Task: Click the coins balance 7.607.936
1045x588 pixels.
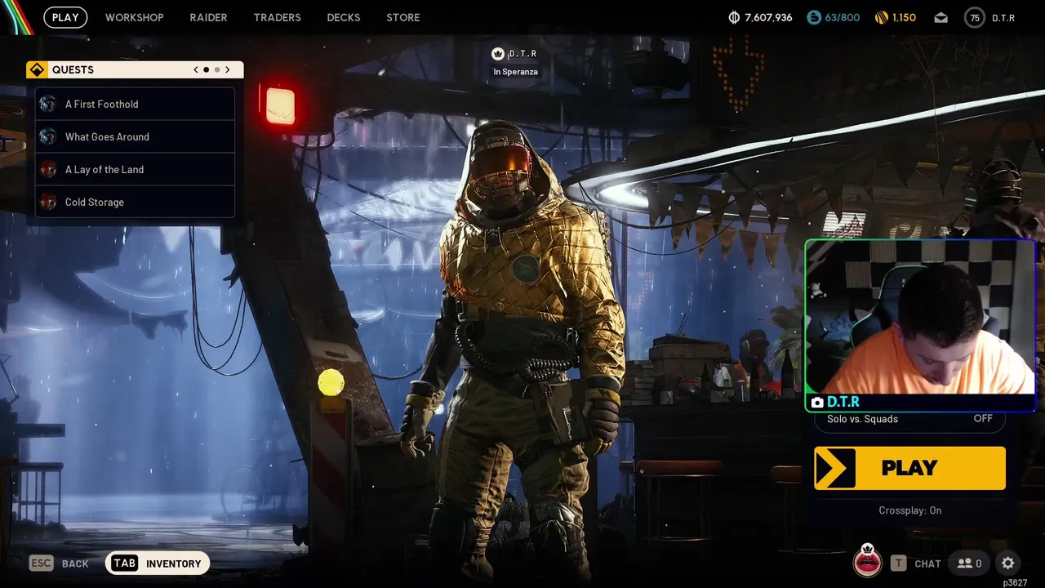Action: coord(760,17)
